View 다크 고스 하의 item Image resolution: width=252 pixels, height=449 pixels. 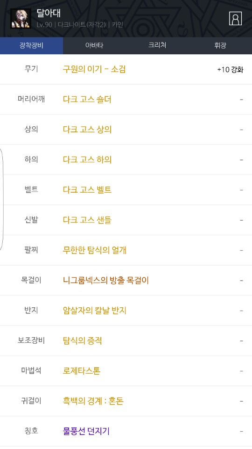pyautogui.click(x=87, y=159)
